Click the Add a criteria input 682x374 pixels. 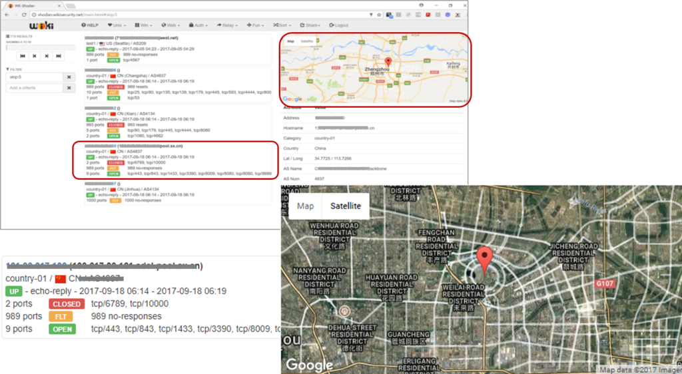[35, 88]
